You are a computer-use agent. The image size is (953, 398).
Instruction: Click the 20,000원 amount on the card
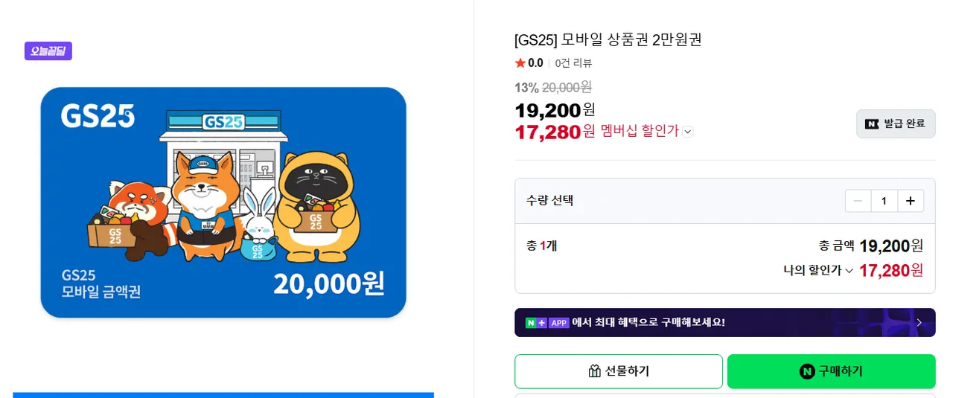(328, 283)
